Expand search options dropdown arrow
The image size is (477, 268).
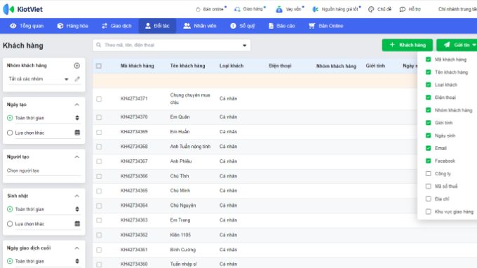[244, 46]
